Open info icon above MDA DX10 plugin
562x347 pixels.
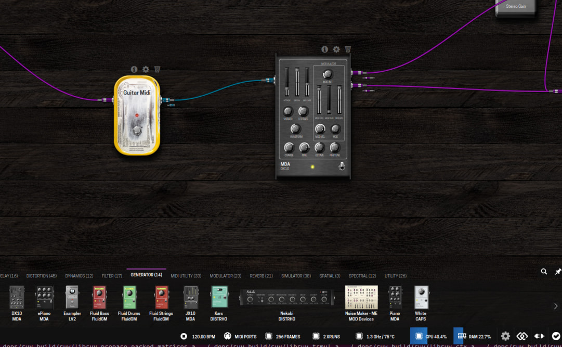[325, 49]
